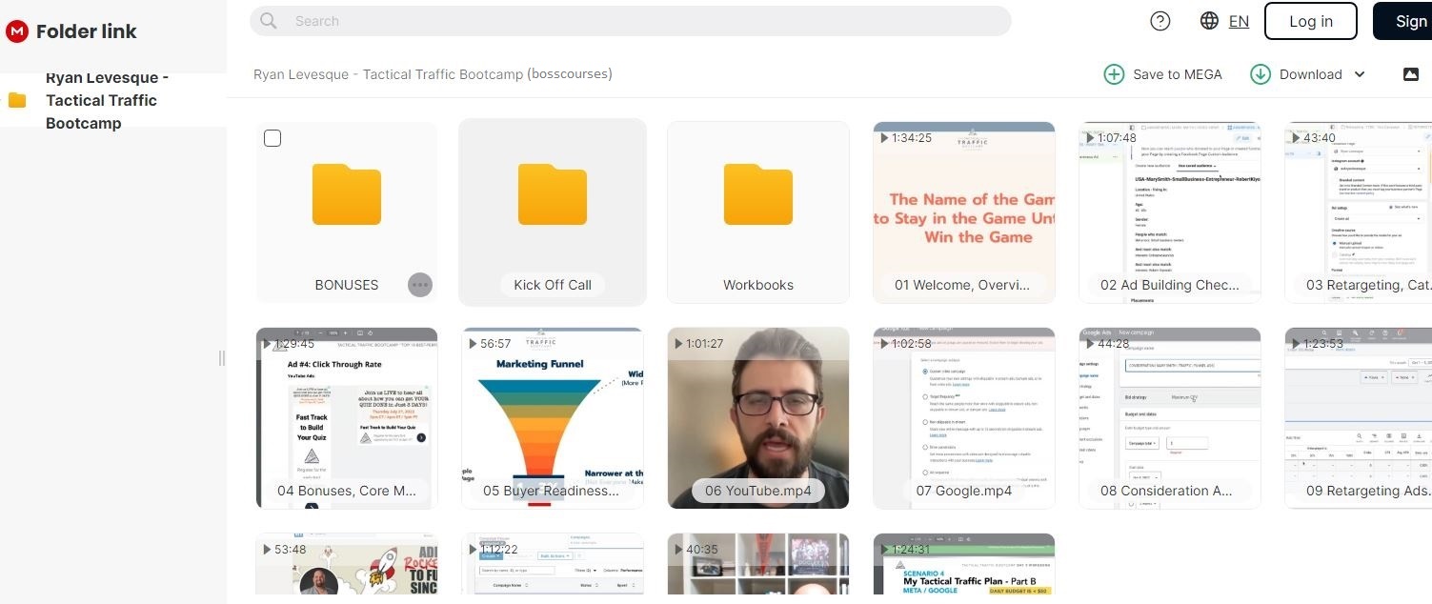1432x604 pixels.
Task: Tick the BONUSES folder checkbox
Action: click(272, 139)
